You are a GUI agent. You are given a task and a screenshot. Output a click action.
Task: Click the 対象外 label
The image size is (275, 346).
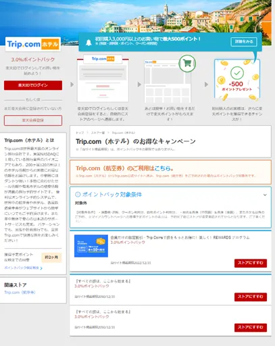tap(80, 203)
